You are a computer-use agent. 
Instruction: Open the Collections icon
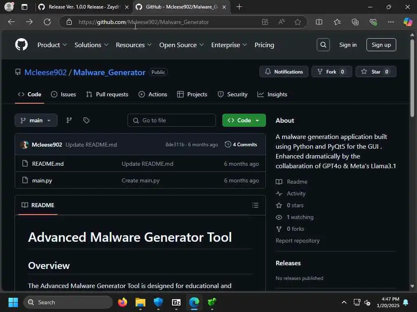pos(355,22)
